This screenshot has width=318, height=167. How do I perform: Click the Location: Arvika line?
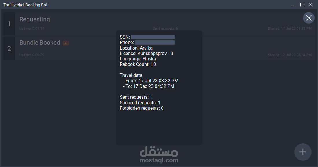[136, 48]
